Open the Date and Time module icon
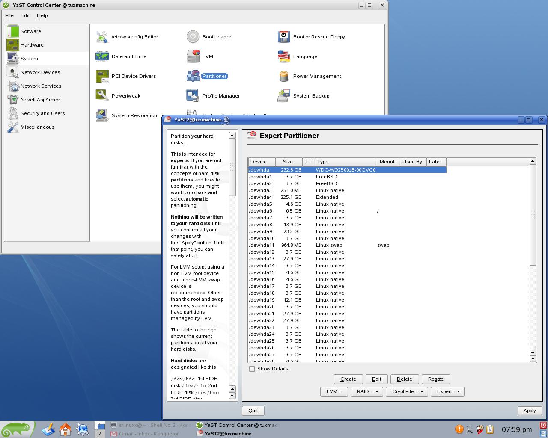The height and width of the screenshot is (438, 548). (102, 56)
